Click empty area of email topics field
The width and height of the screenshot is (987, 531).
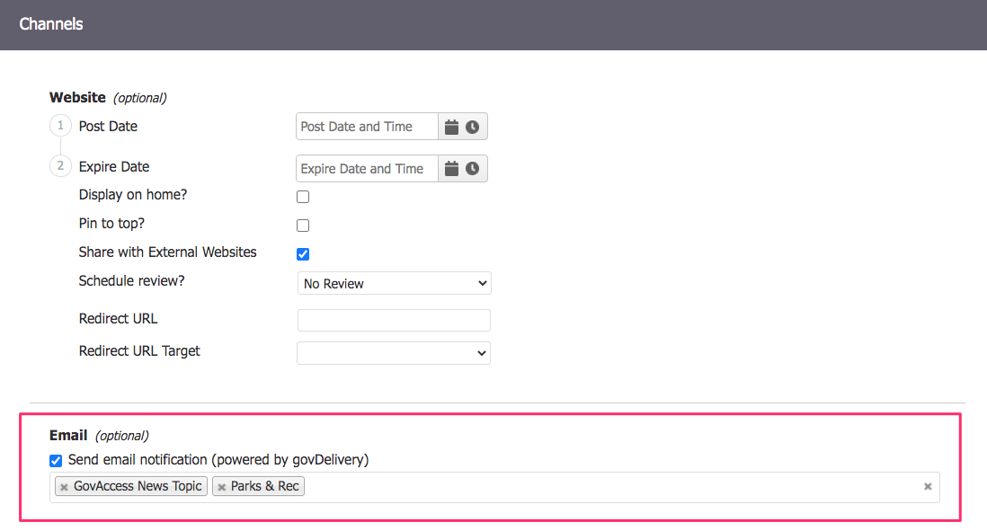611,487
